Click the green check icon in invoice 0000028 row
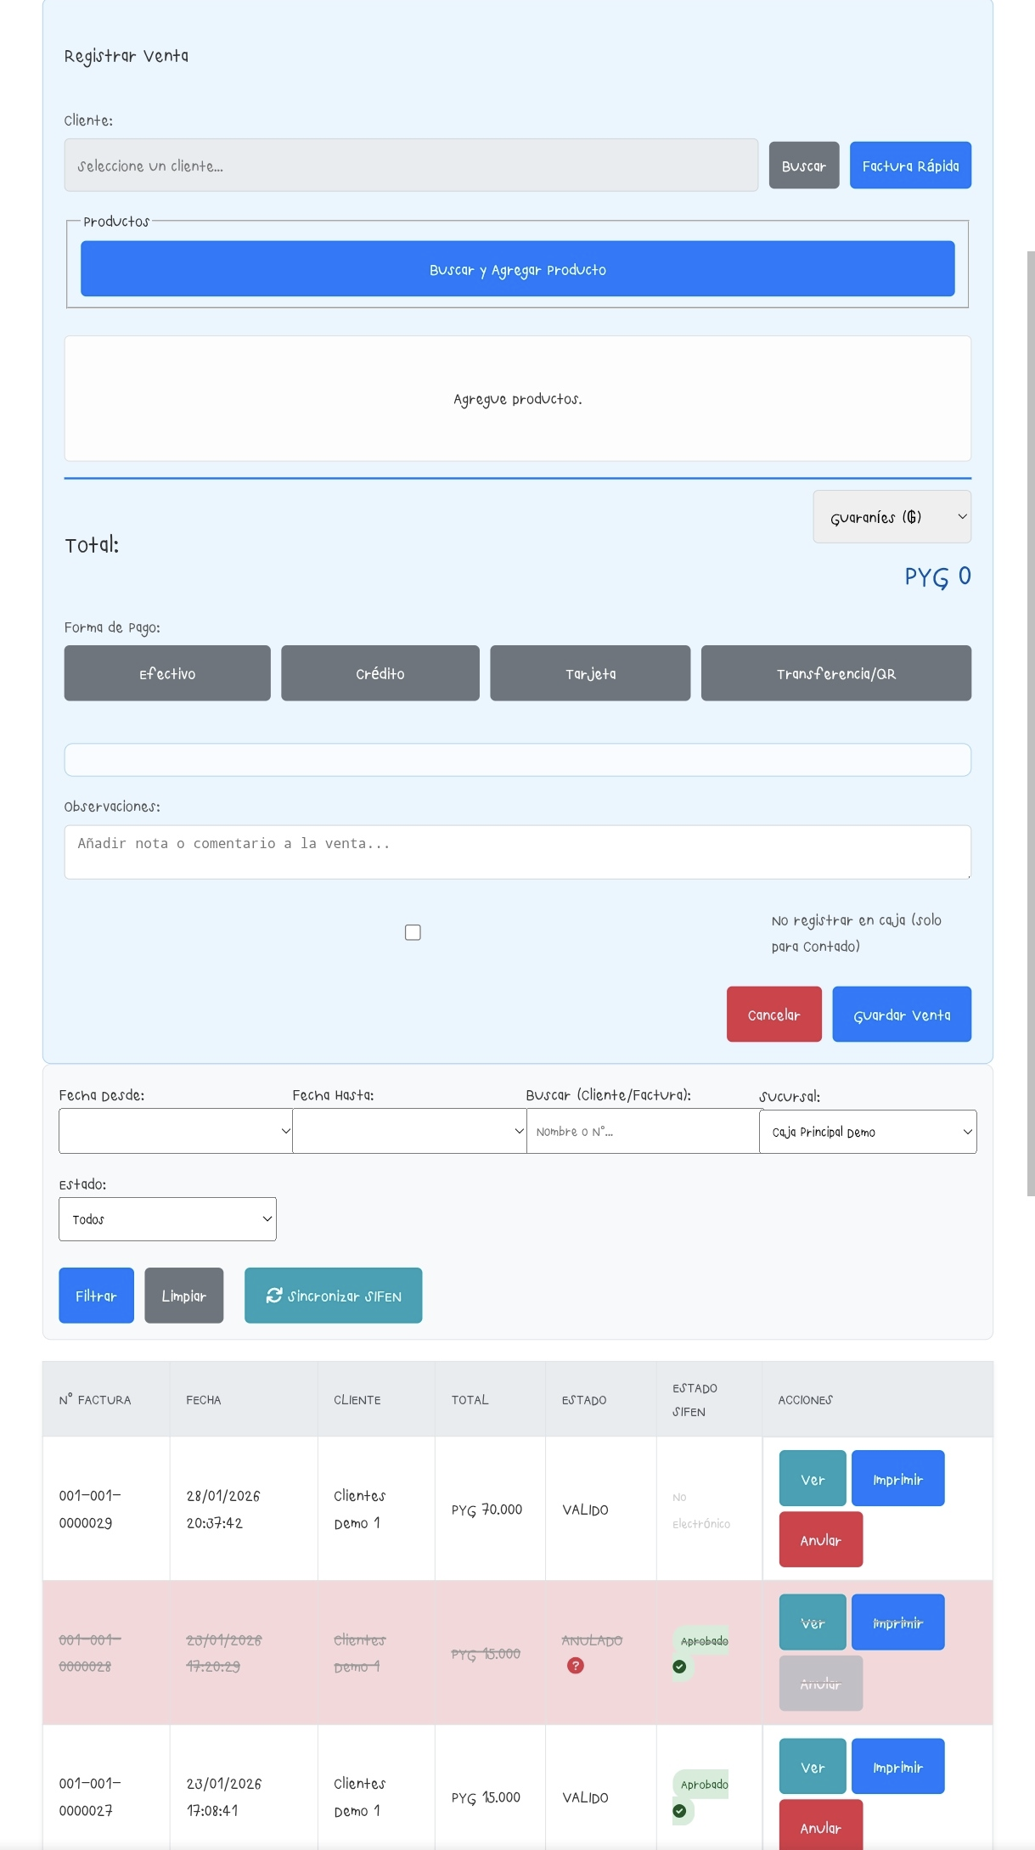 (x=679, y=1667)
